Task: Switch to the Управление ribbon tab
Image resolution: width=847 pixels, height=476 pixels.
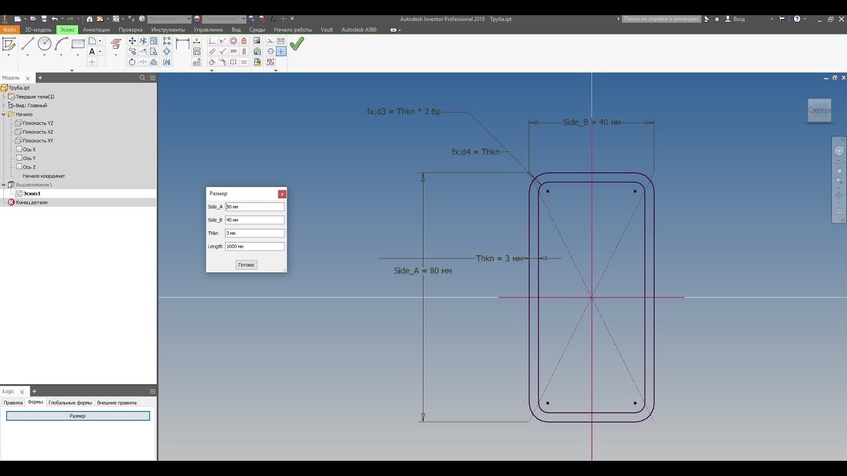Action: (x=208, y=30)
